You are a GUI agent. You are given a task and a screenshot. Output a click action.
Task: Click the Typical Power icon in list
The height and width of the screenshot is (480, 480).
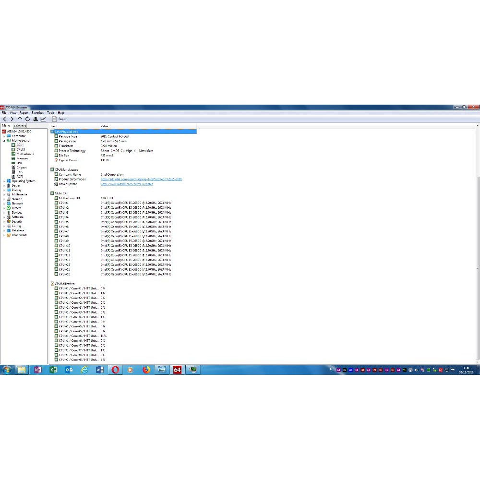(56, 160)
